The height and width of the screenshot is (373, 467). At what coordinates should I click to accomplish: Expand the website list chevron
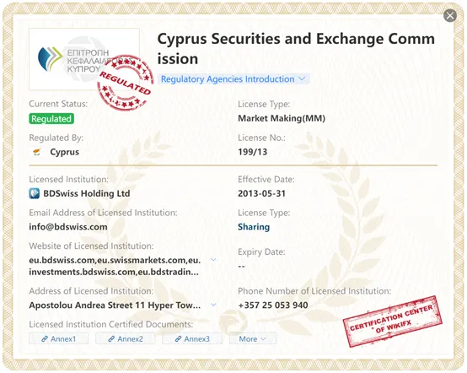point(213,260)
